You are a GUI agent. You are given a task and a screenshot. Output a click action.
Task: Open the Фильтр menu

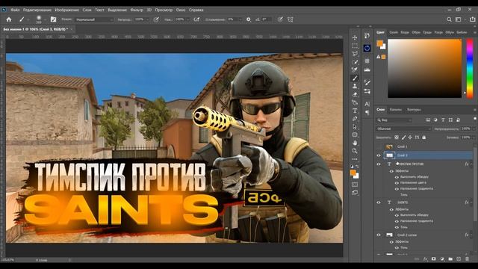click(137, 10)
